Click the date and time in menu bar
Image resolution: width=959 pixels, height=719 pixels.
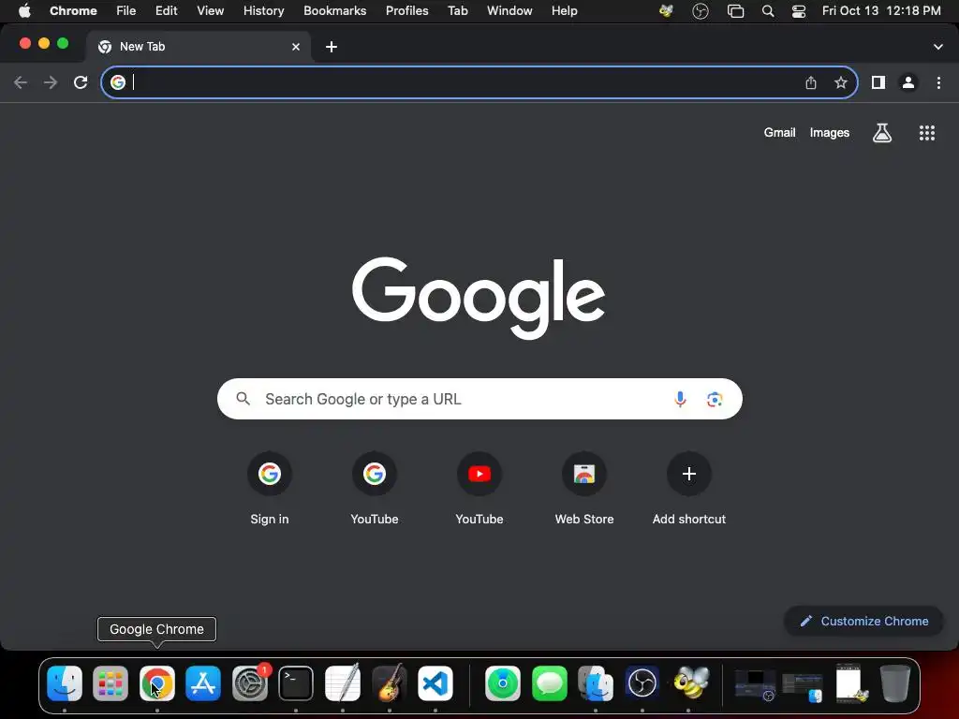881,11
